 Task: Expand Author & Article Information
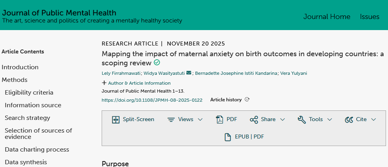[x=136, y=83]
